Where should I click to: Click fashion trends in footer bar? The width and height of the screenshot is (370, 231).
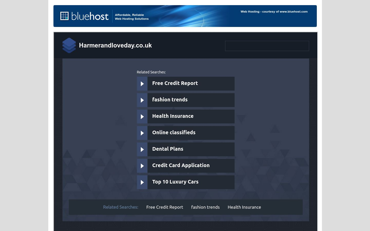pos(205,207)
